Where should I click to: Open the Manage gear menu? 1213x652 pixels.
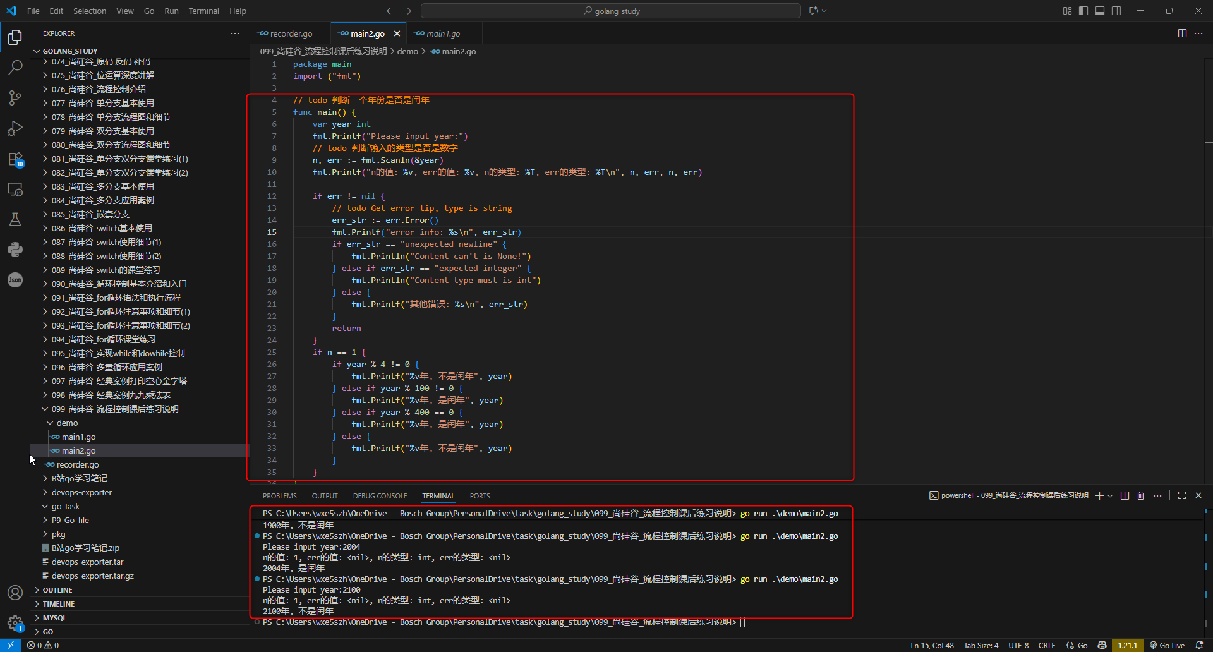pos(15,623)
